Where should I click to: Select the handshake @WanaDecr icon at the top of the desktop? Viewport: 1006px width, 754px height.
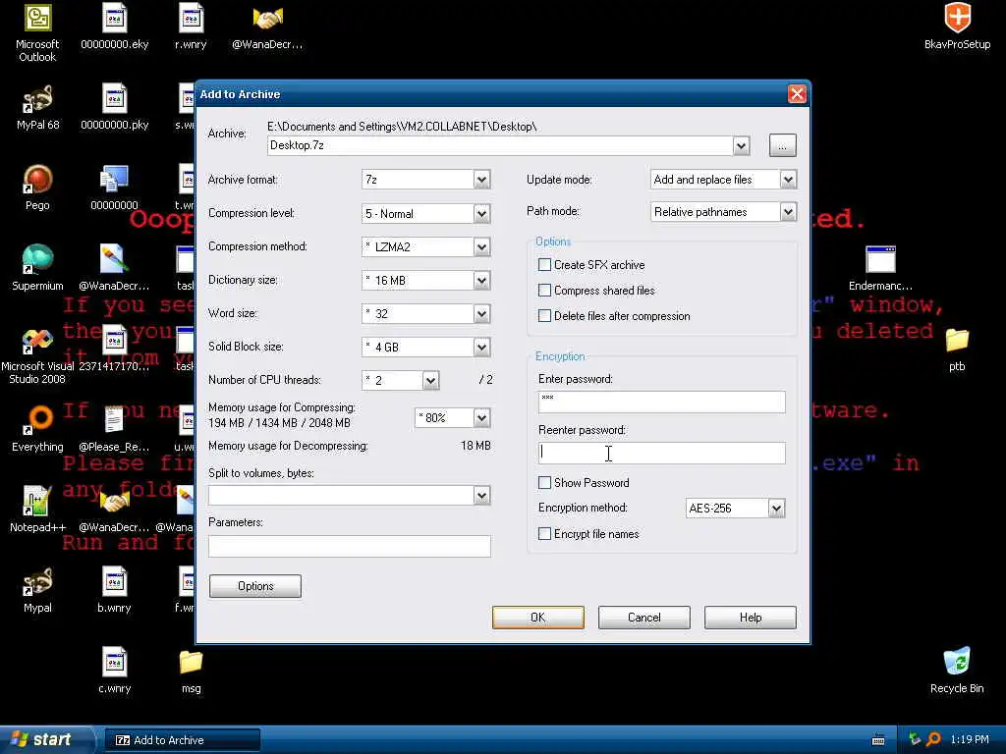(x=267, y=18)
